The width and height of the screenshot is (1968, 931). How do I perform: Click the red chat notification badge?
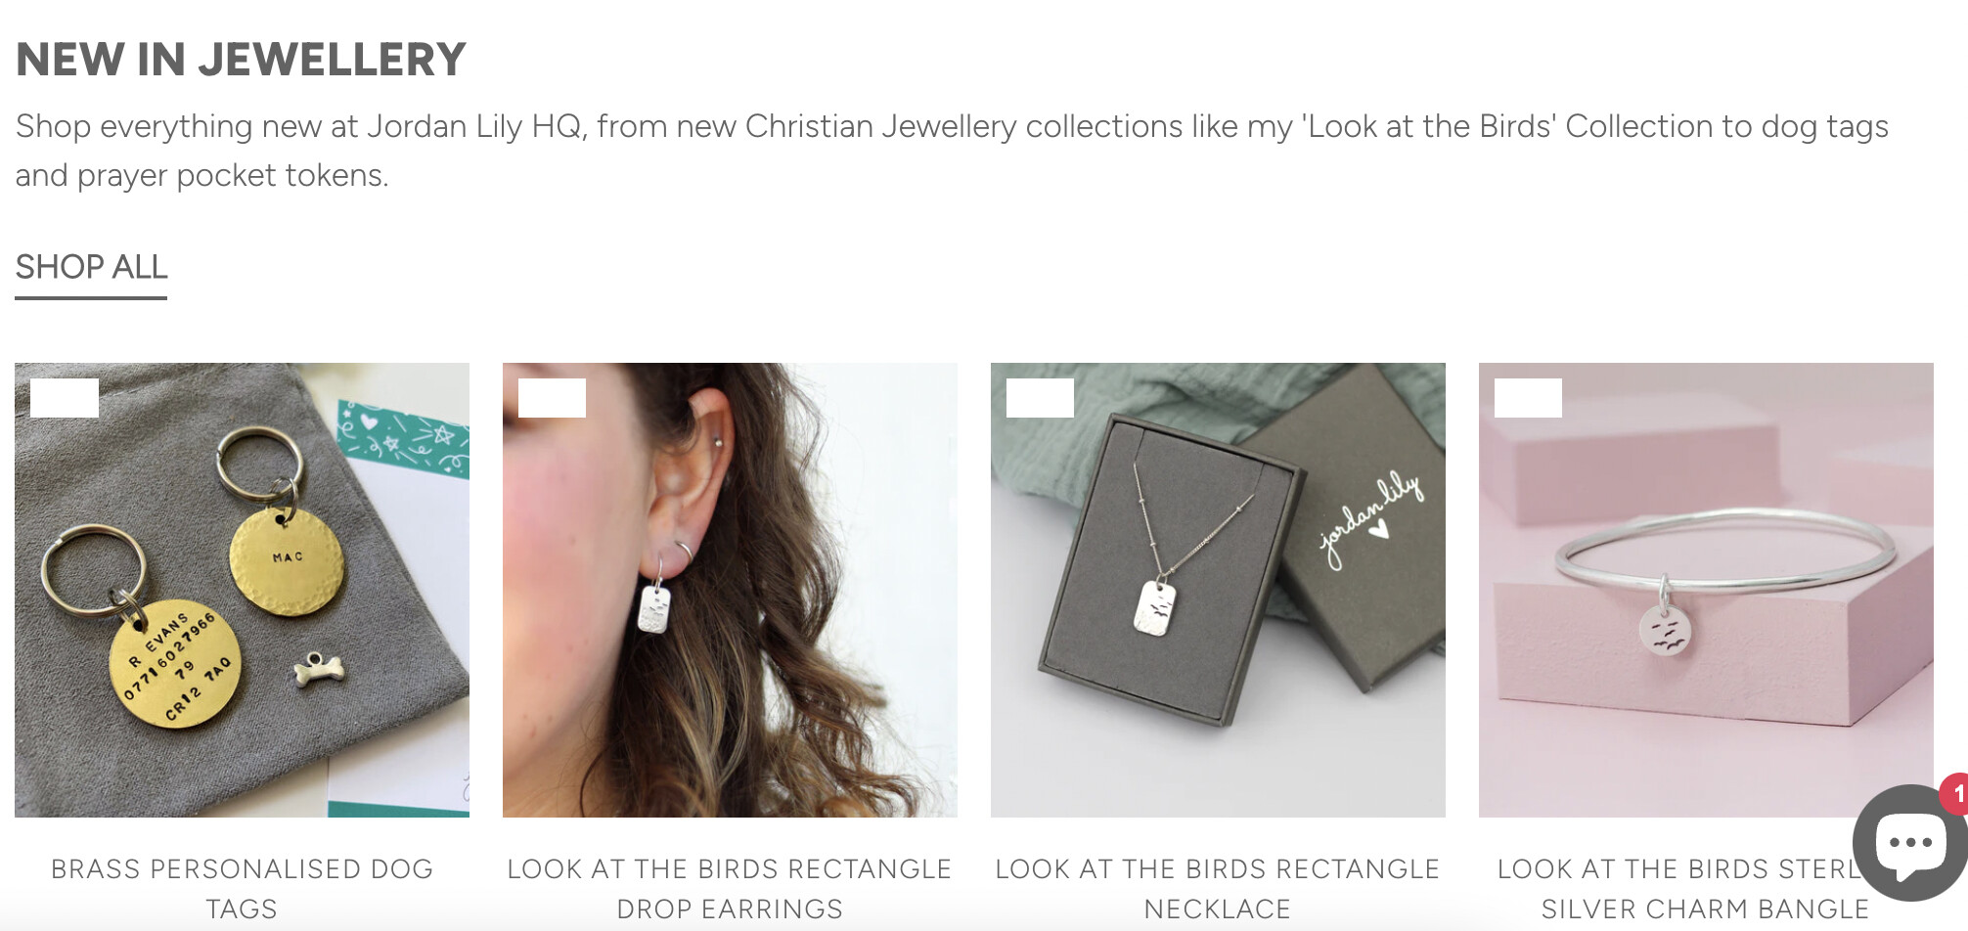(1955, 794)
